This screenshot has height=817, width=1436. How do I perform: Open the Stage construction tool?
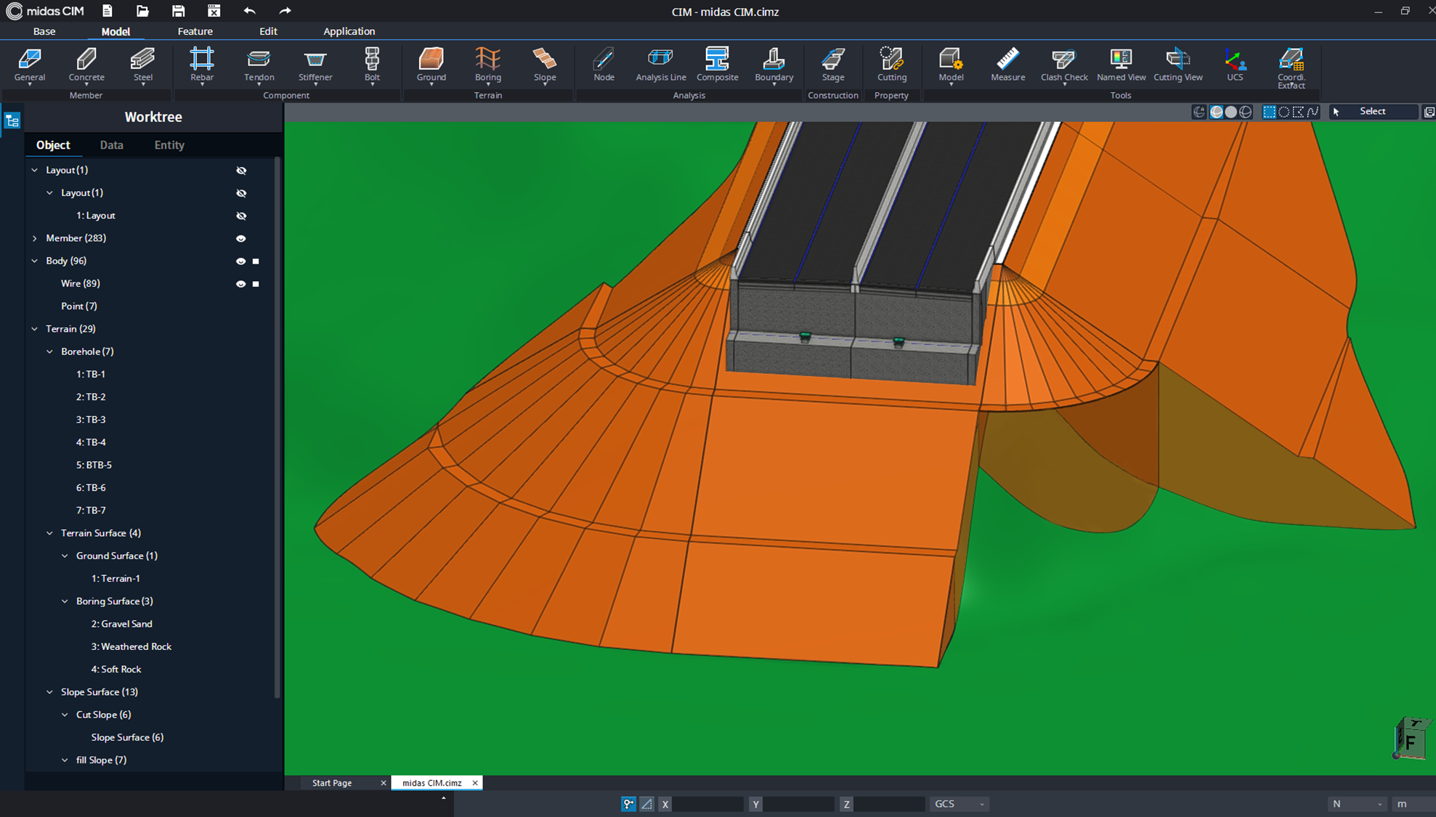click(832, 65)
